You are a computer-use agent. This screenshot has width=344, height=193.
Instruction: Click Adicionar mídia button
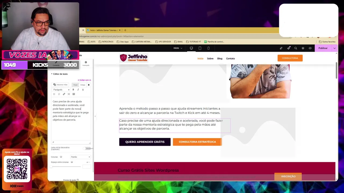tap(60, 85)
